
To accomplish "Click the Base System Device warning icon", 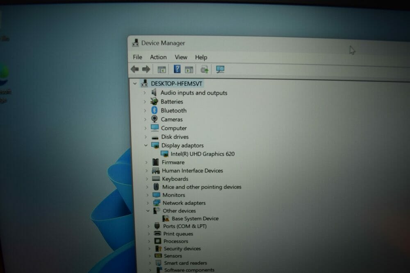I will click(x=166, y=218).
